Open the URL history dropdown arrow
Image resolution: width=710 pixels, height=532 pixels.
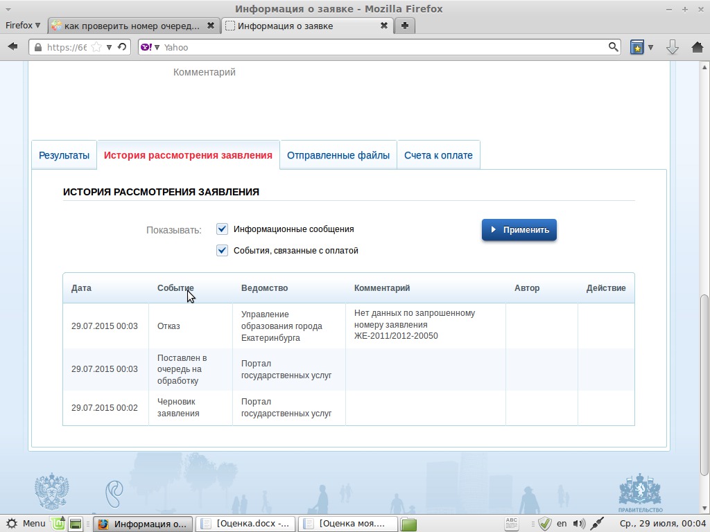coord(110,48)
